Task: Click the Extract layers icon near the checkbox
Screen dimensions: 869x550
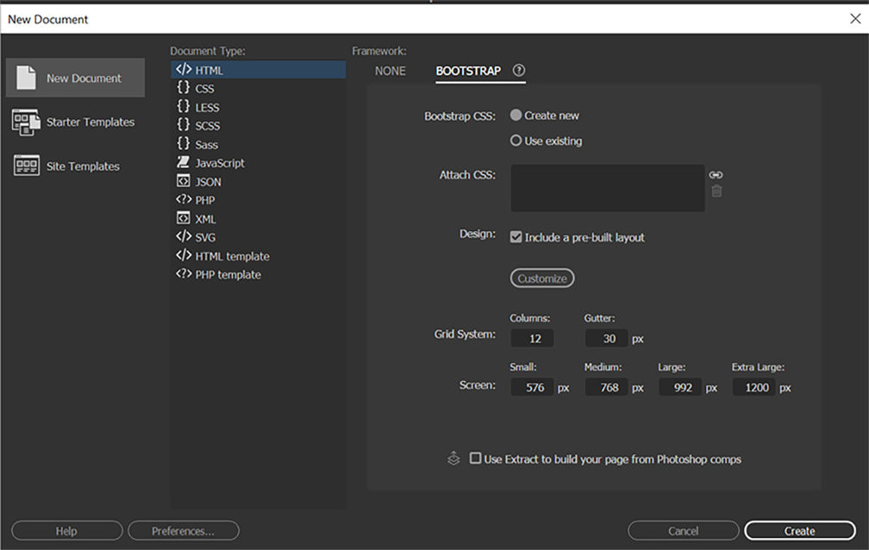Action: [453, 459]
